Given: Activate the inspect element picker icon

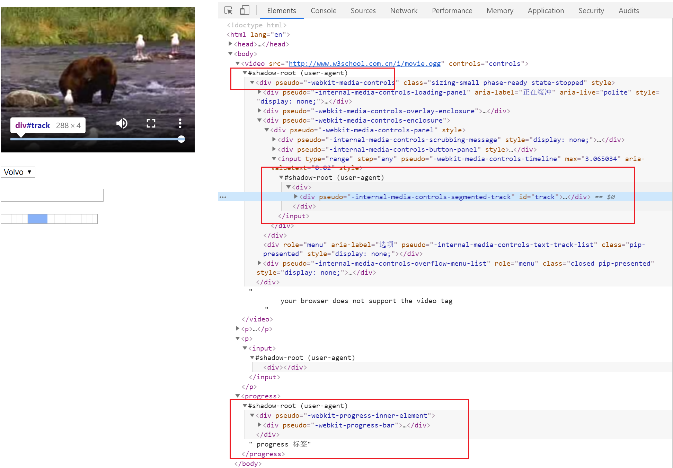Looking at the screenshot, I should click(x=228, y=10).
